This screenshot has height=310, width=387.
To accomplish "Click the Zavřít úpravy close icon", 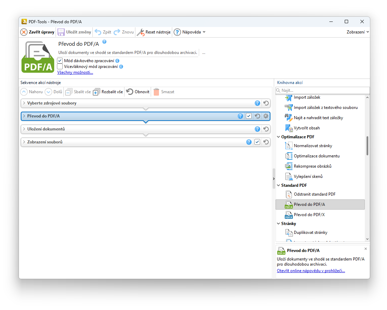I will (x=24, y=32).
